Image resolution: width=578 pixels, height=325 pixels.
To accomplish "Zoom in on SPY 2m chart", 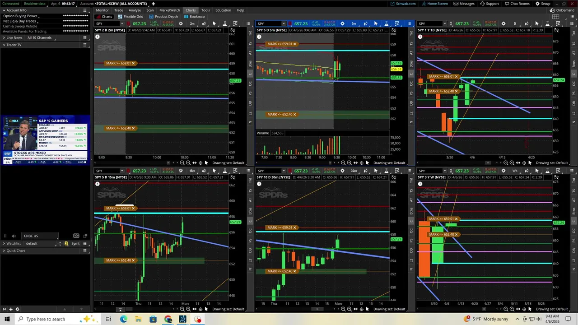I will pos(188,162).
